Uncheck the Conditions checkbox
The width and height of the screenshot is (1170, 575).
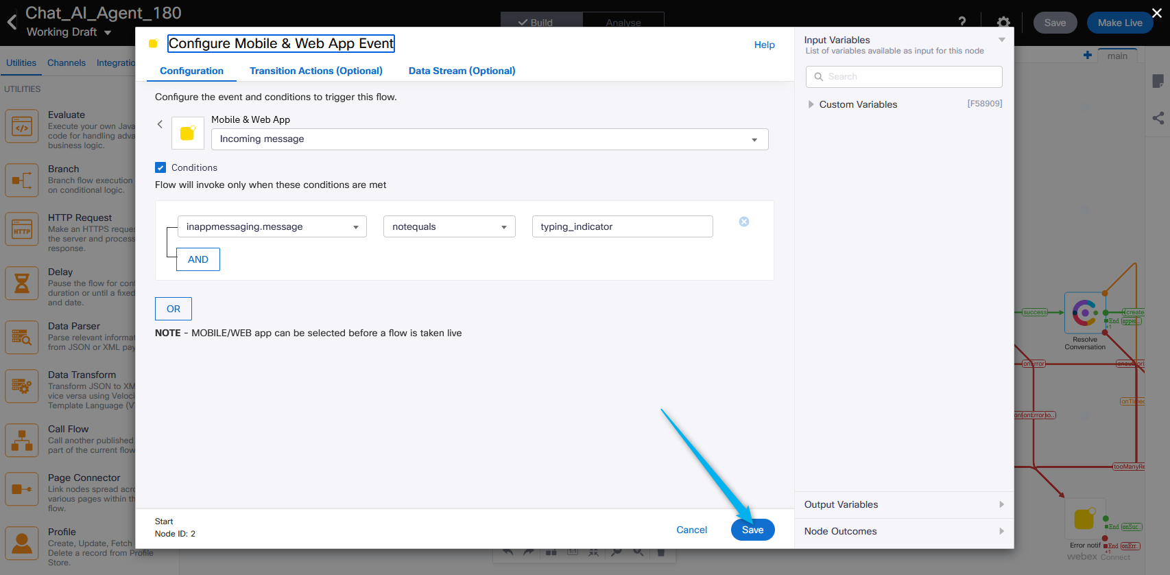(160, 167)
